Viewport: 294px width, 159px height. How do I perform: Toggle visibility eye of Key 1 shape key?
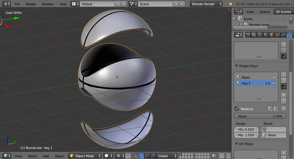[274, 83]
